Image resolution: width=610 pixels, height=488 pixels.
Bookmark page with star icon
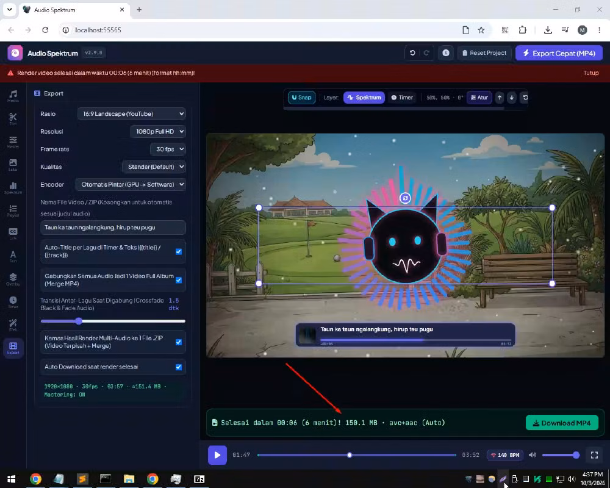[481, 30]
